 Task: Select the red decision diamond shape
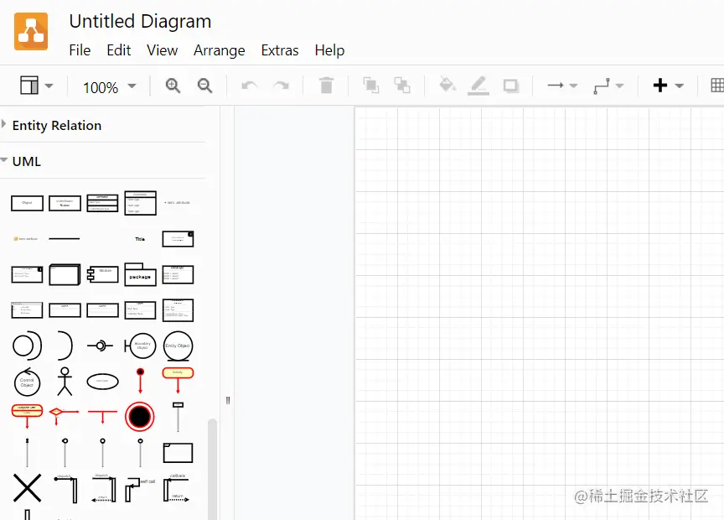pos(65,415)
